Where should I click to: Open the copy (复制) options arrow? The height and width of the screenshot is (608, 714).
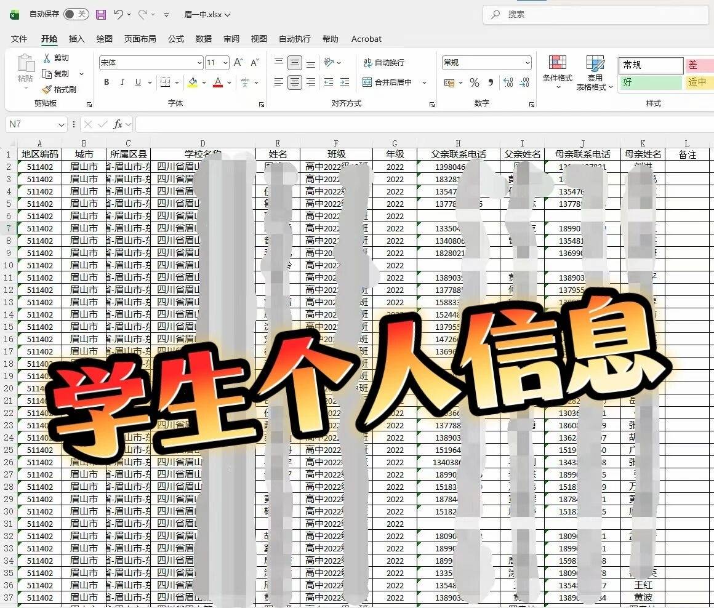(81, 74)
